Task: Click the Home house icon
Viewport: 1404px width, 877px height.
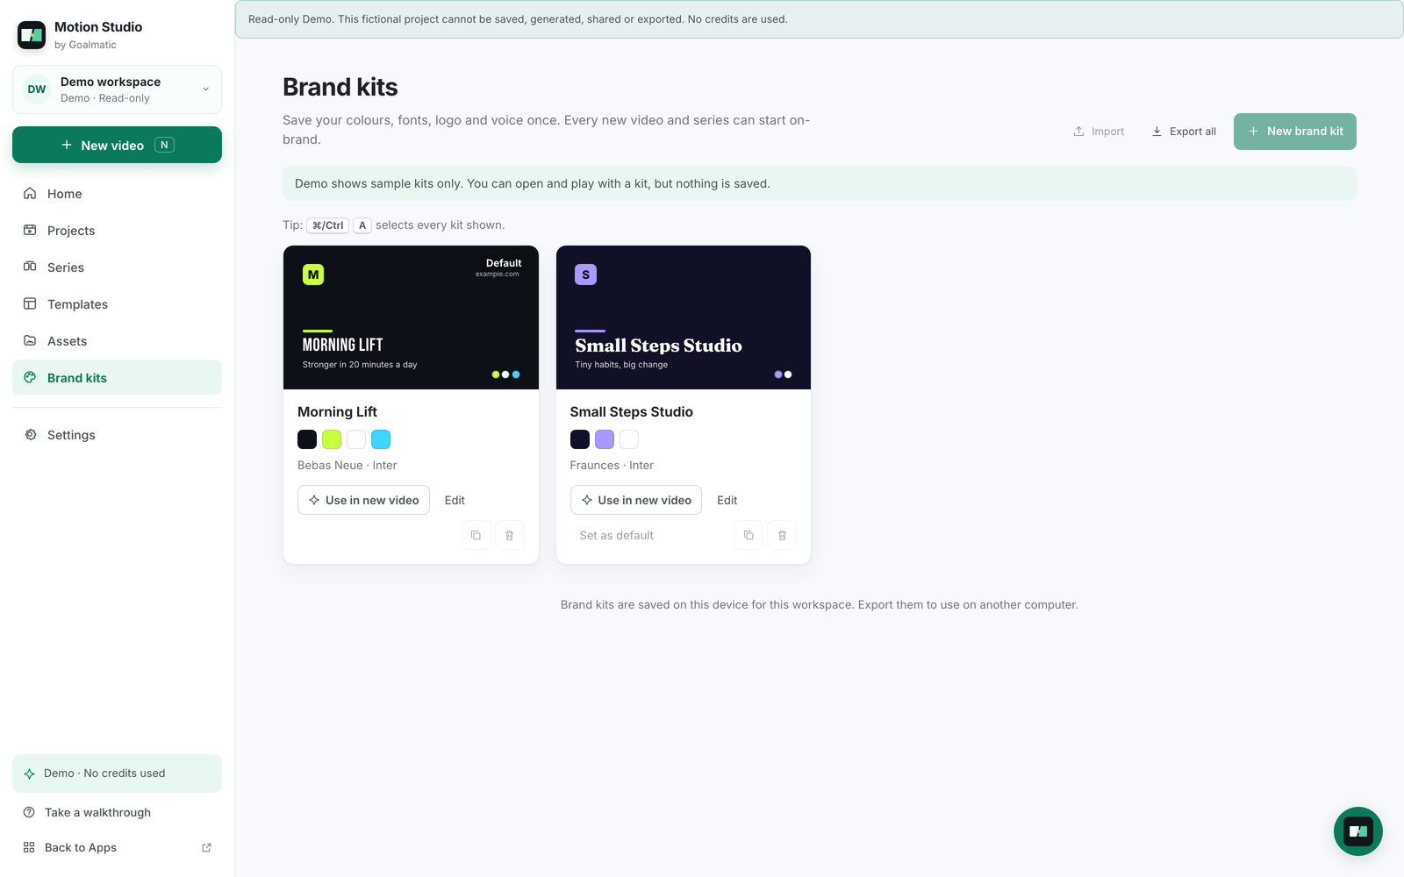Action: (x=30, y=193)
